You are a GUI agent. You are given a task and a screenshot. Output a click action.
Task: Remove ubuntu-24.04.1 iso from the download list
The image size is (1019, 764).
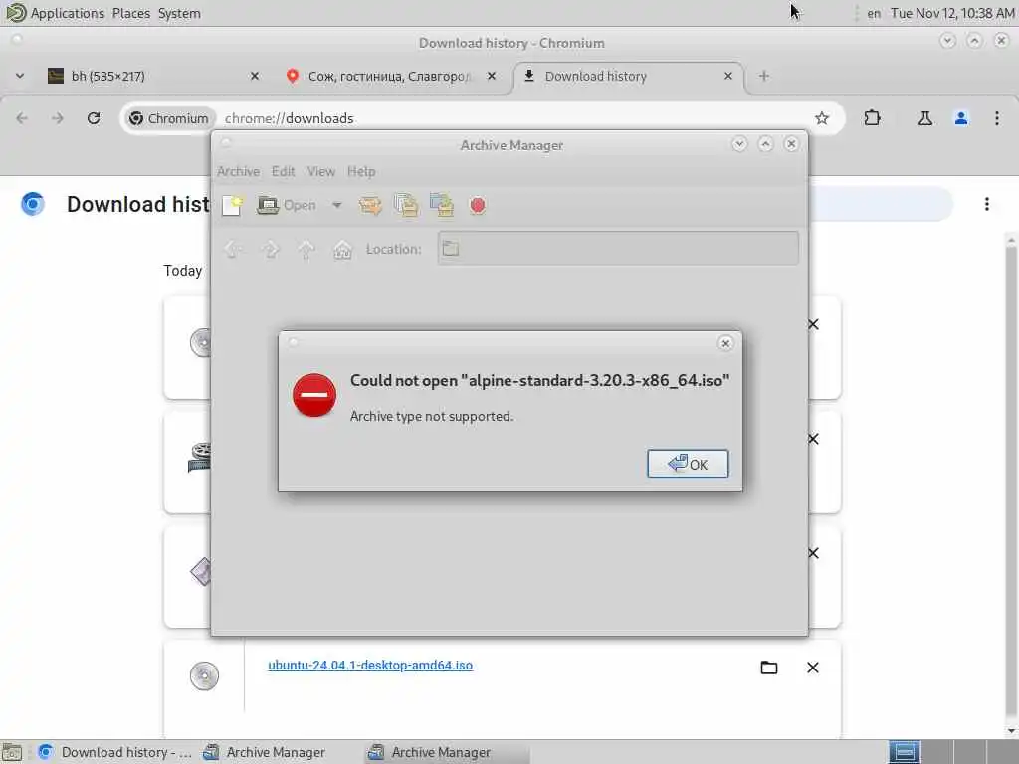click(x=813, y=668)
